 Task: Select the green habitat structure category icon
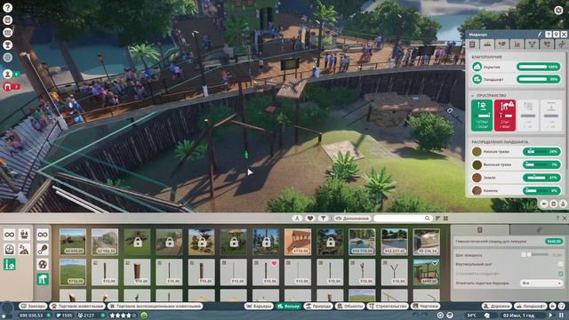[10, 265]
